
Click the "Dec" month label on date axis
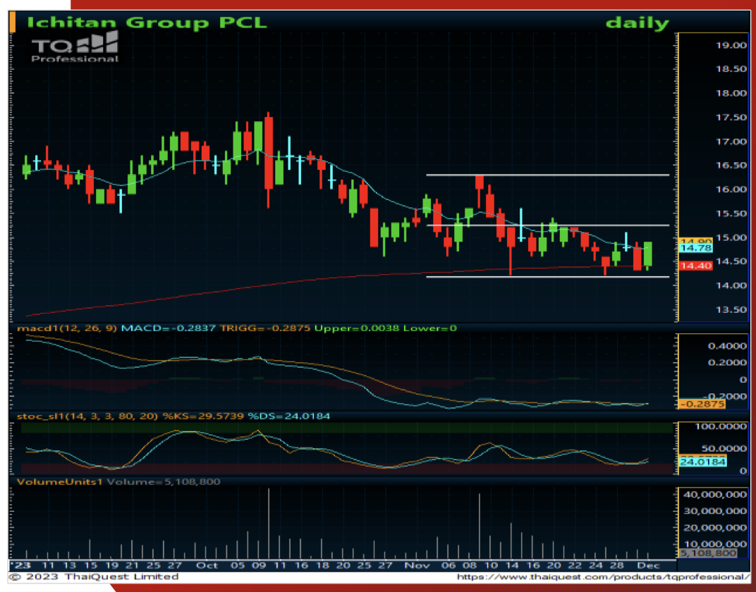(x=649, y=565)
